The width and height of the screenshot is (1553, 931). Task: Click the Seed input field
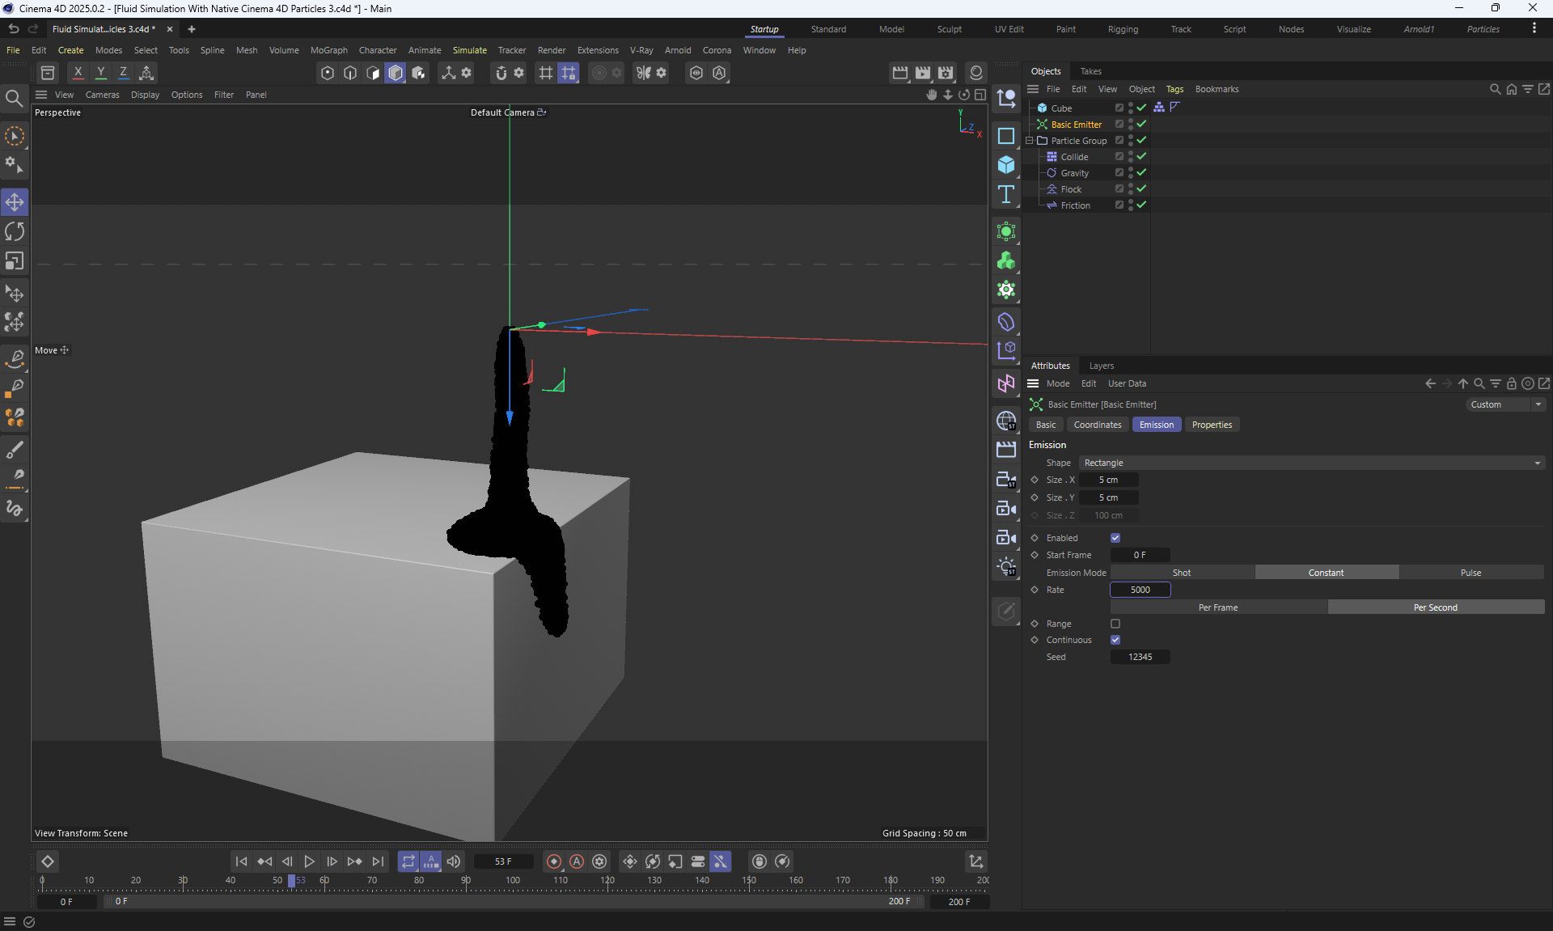pos(1140,657)
